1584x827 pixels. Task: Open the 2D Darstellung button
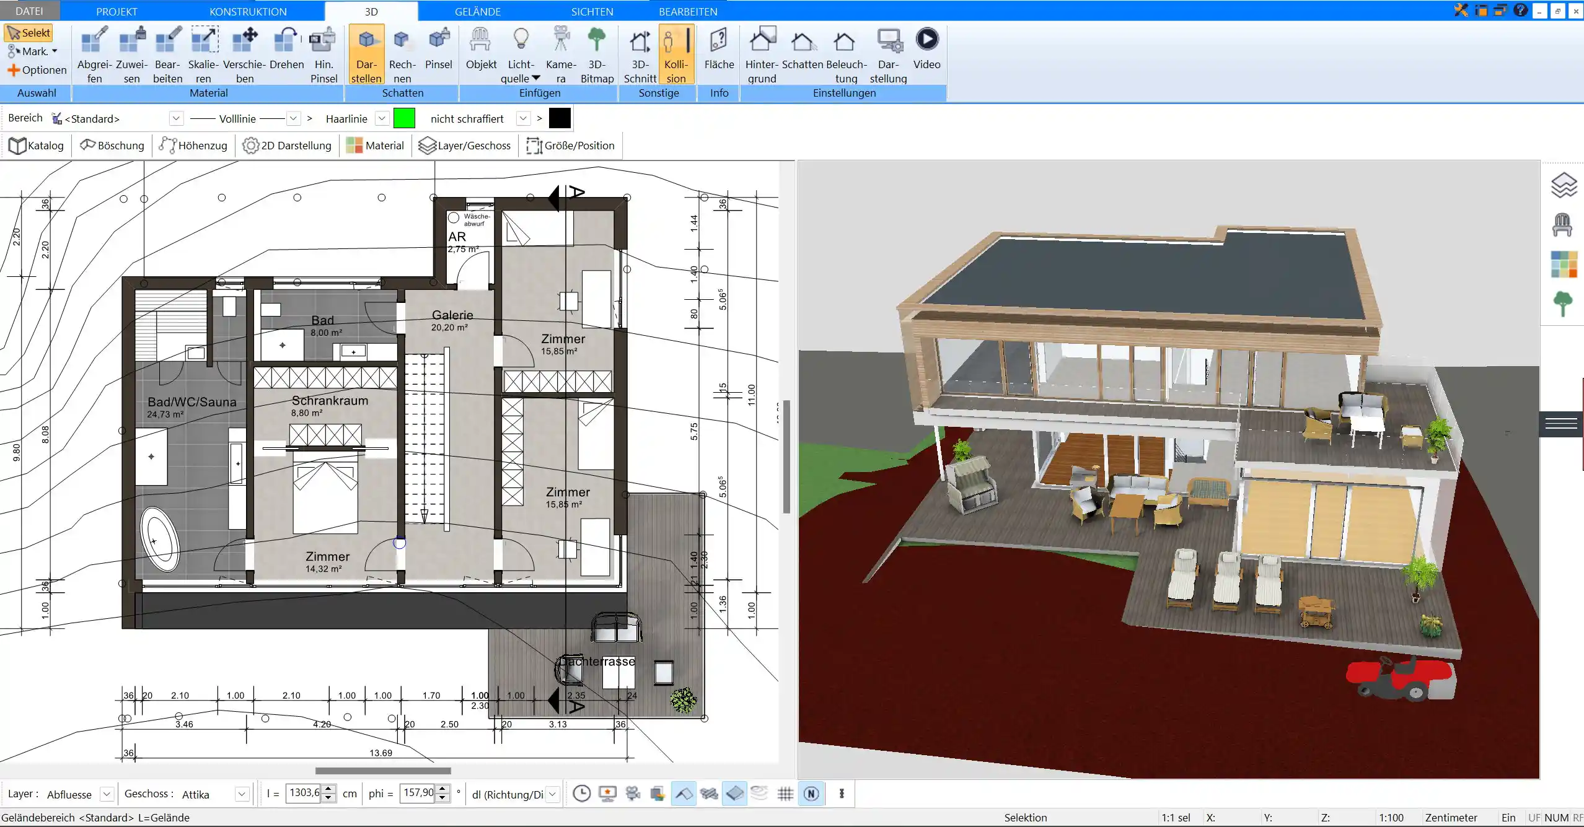[287, 146]
